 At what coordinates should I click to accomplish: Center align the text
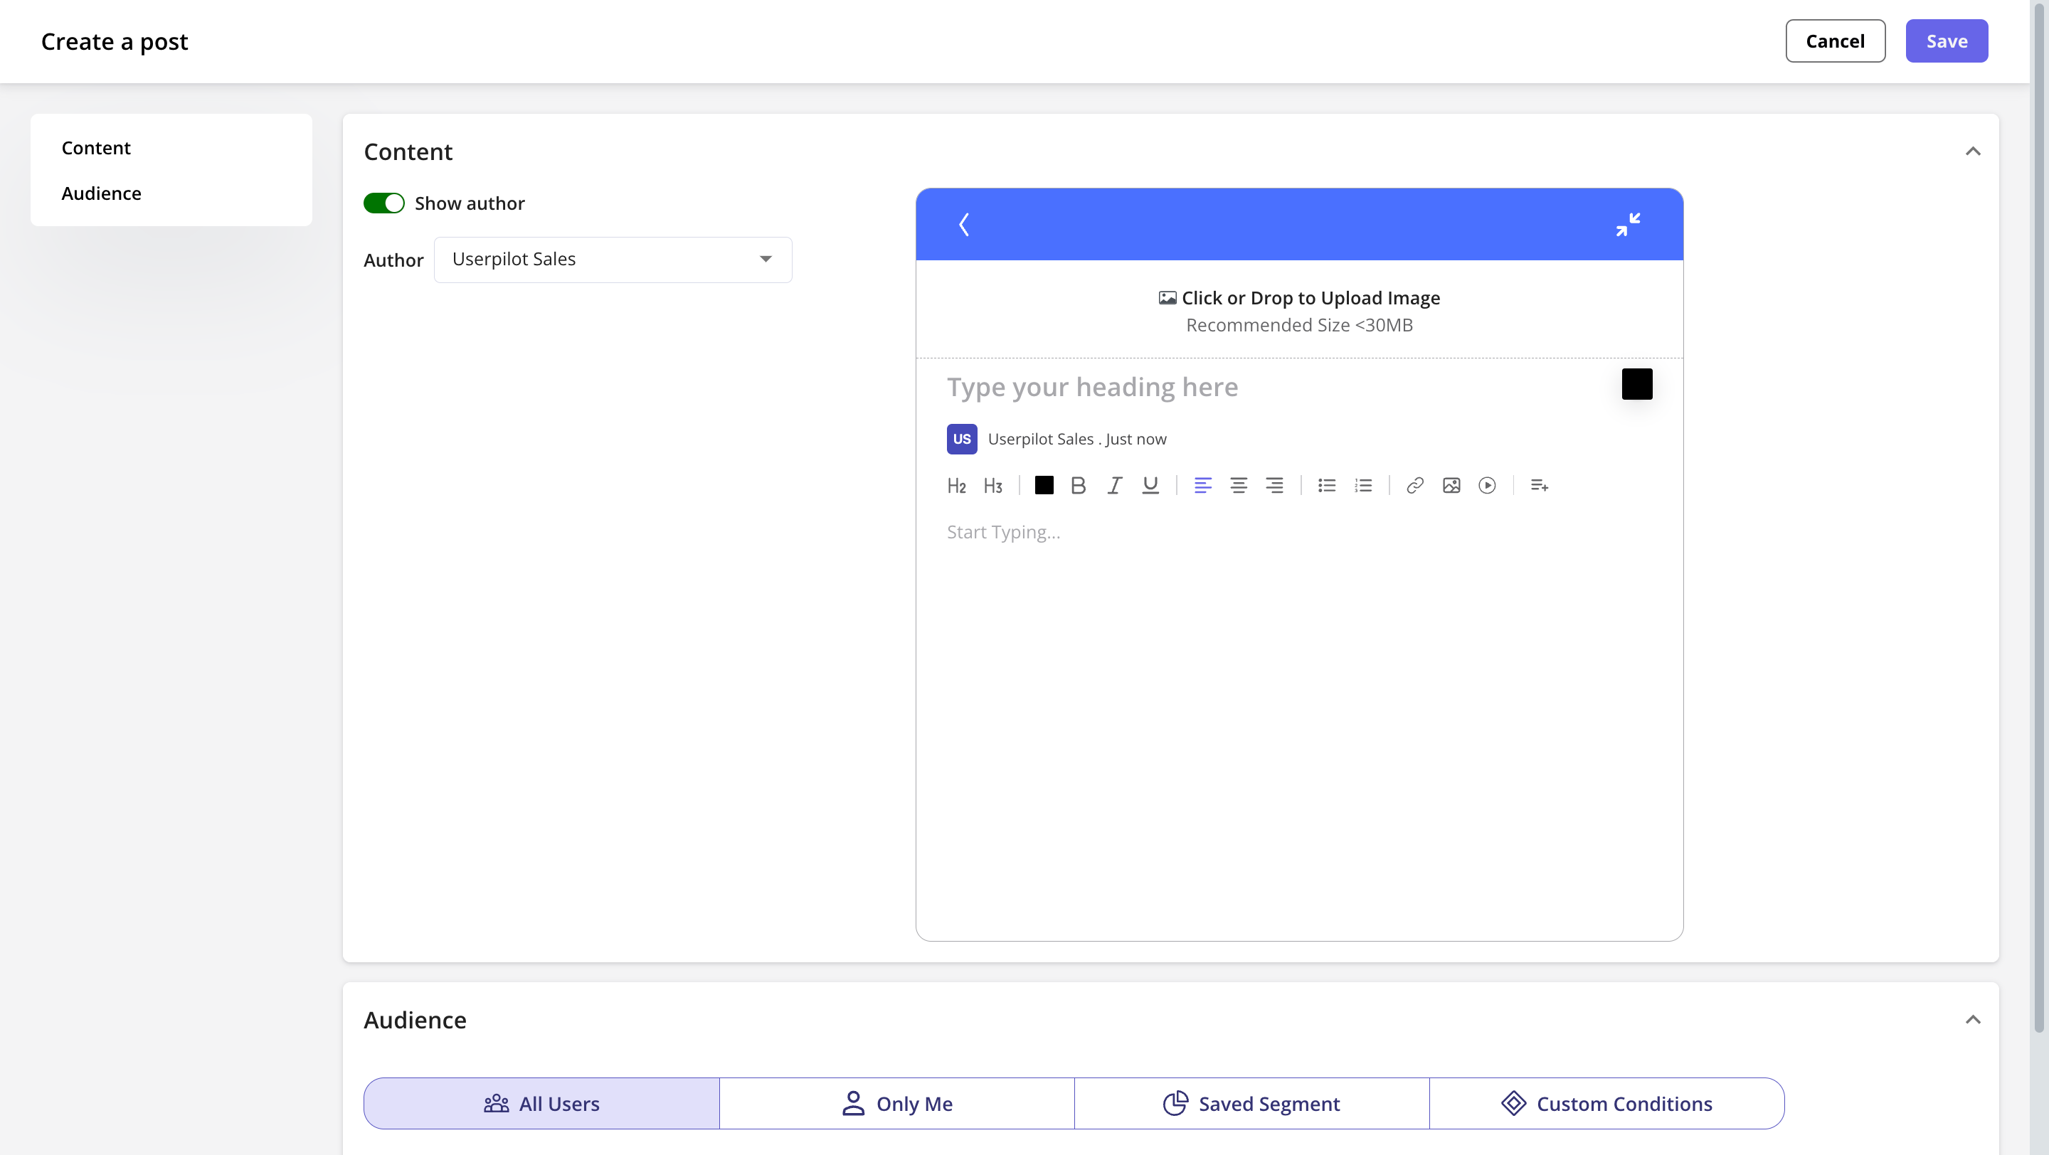[1239, 485]
